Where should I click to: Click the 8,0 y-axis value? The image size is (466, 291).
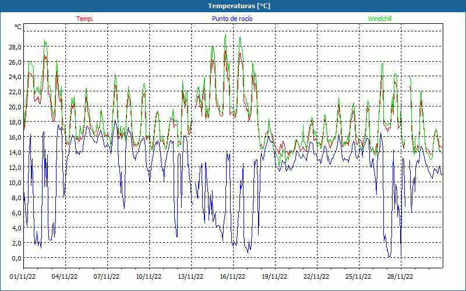tap(17, 198)
